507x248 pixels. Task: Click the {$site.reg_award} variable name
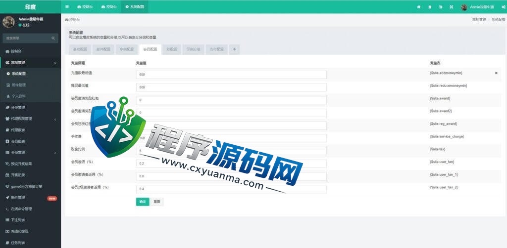(x=443, y=124)
